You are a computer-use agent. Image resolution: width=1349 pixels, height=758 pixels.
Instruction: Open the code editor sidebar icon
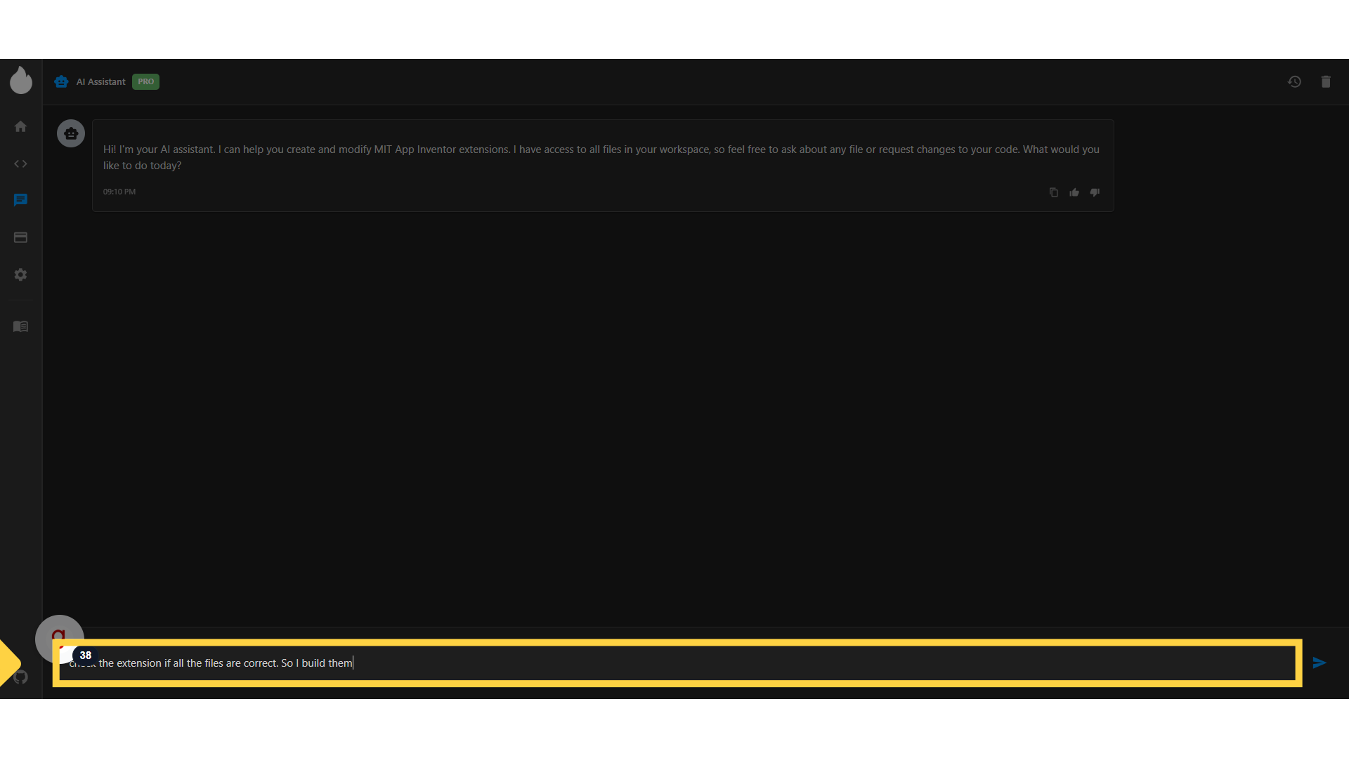20,164
